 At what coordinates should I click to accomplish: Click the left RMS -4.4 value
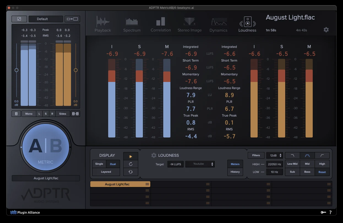(x=191, y=136)
